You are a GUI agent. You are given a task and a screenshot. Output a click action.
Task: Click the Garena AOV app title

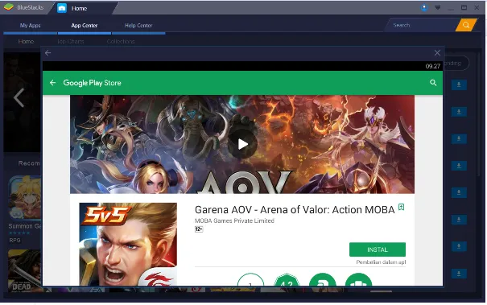pos(295,210)
